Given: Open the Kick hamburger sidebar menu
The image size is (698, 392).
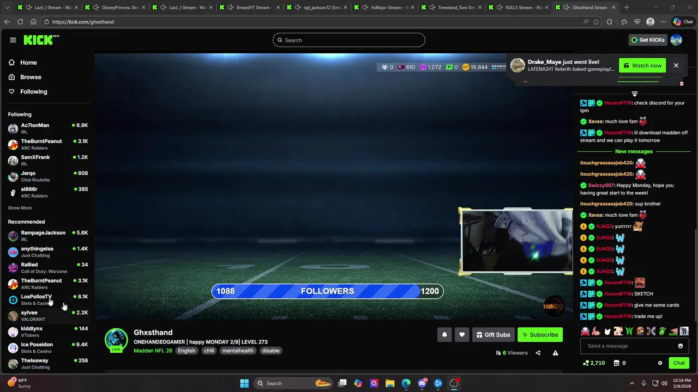Looking at the screenshot, I should pos(13,40).
